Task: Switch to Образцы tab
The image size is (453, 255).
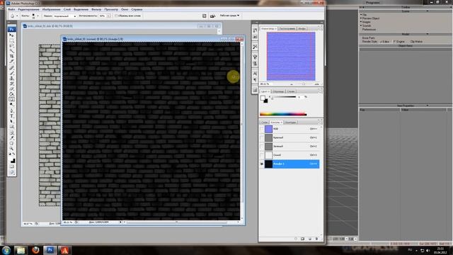Action: [278, 91]
